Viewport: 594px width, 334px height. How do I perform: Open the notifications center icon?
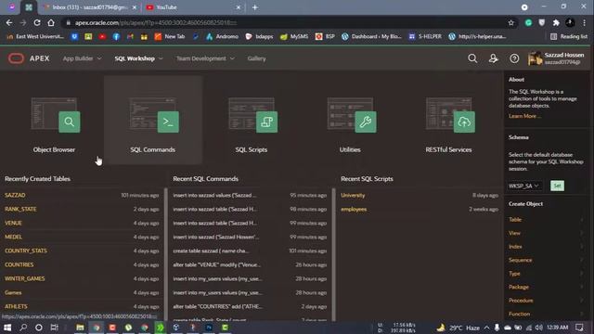pyautogui.click(x=579, y=328)
